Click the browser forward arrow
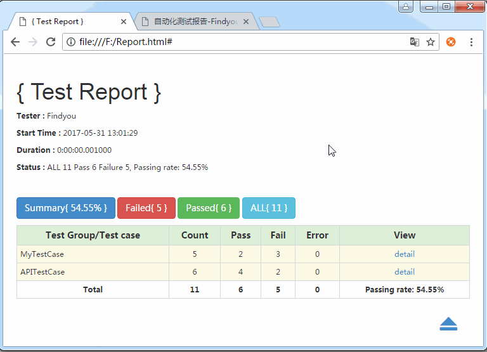The height and width of the screenshot is (352, 487). click(32, 42)
